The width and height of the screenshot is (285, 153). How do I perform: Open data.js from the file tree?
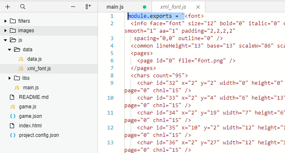pos(35,59)
